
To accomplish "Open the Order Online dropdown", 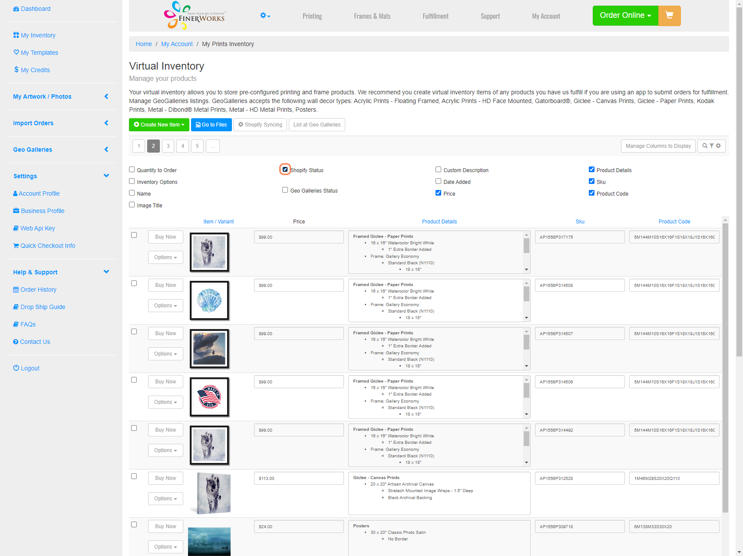I will coord(625,16).
